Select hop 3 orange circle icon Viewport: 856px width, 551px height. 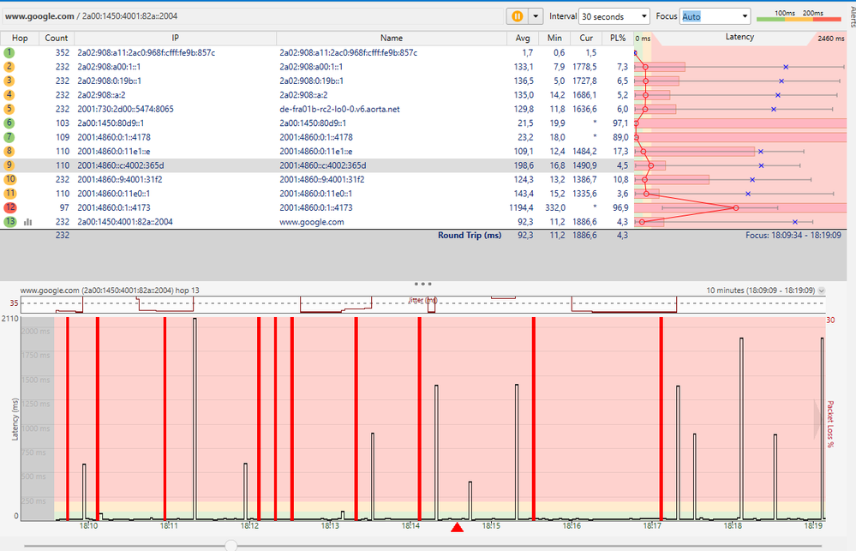pos(9,81)
